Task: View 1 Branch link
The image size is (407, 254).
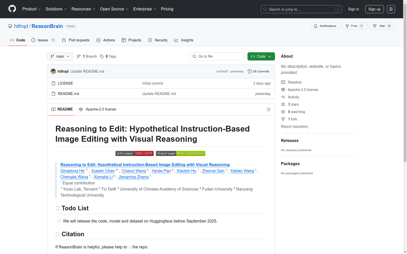Action: click(x=87, y=56)
